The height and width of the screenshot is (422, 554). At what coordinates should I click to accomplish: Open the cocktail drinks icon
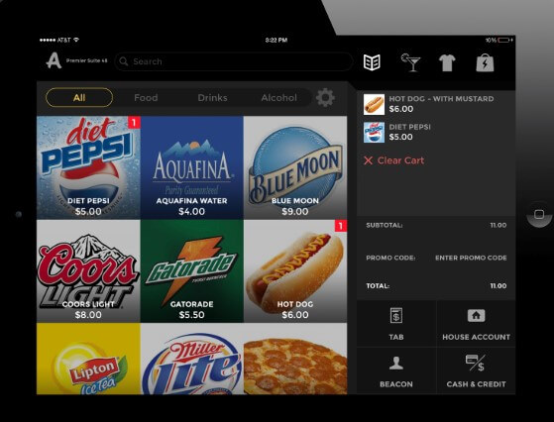point(410,62)
